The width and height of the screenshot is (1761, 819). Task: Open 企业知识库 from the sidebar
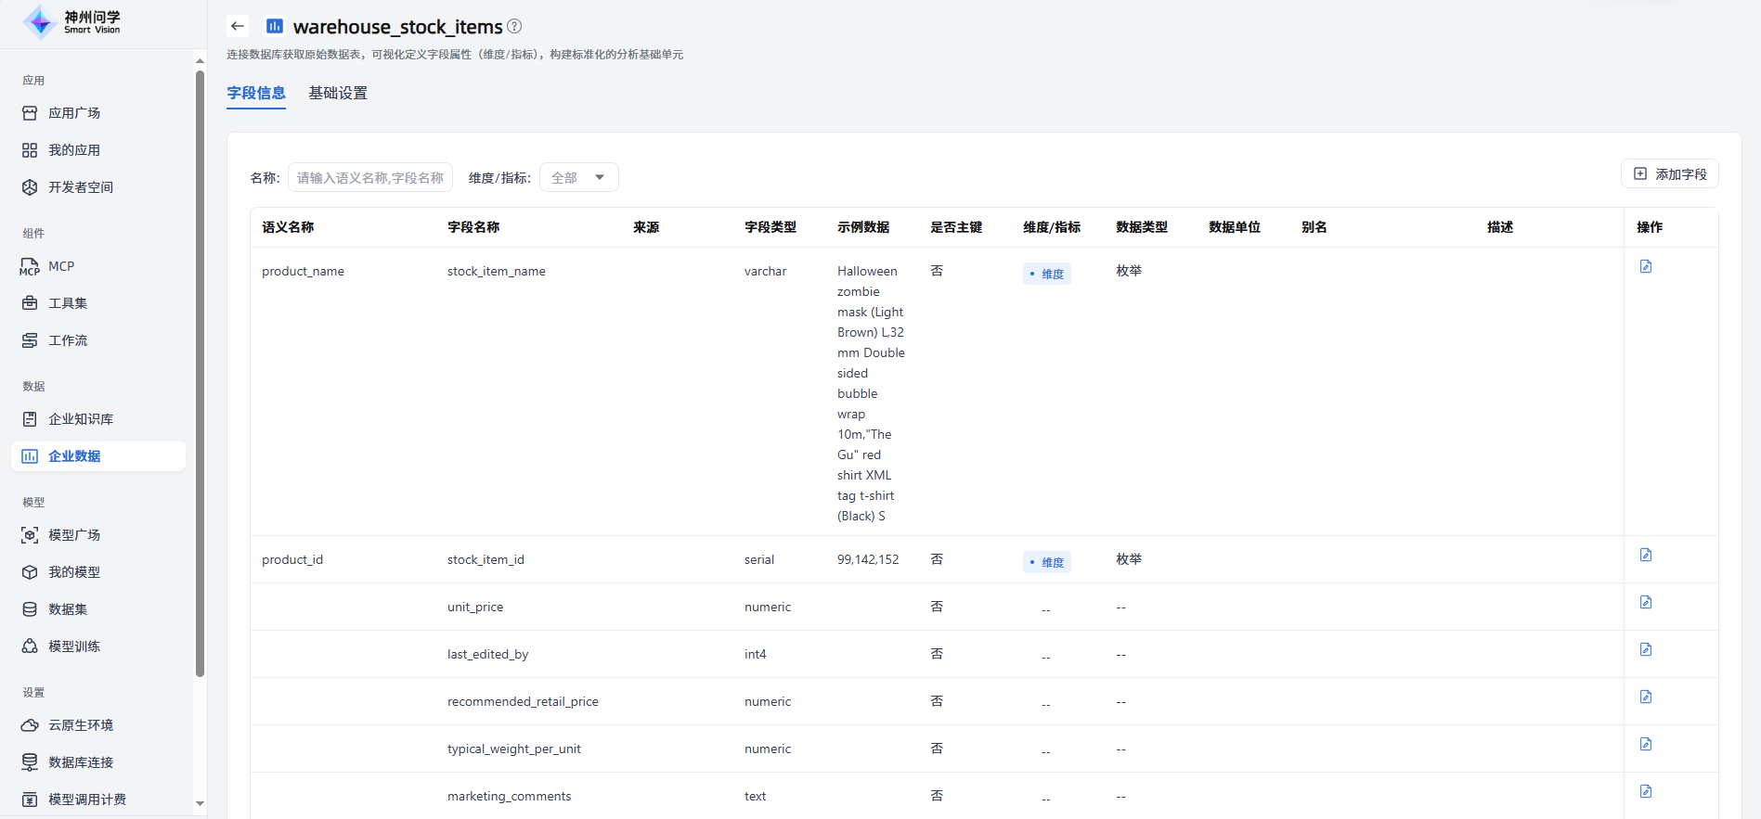pos(81,419)
